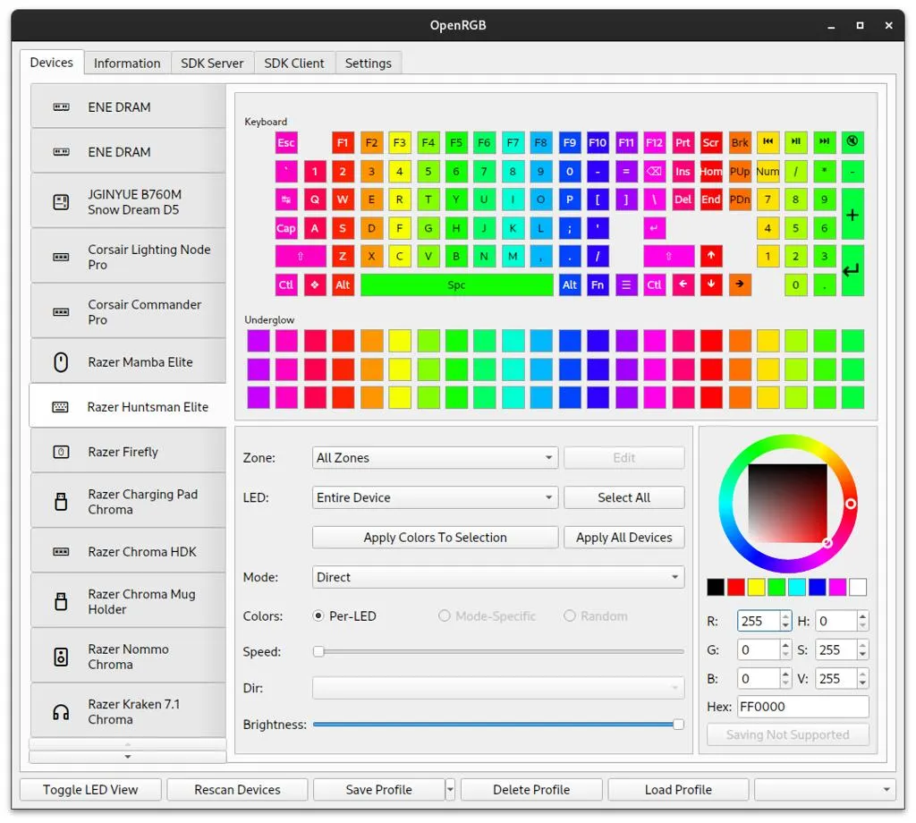Open the profile selection dropdown beside Load Profile
The height and width of the screenshot is (823, 916).
tap(824, 790)
